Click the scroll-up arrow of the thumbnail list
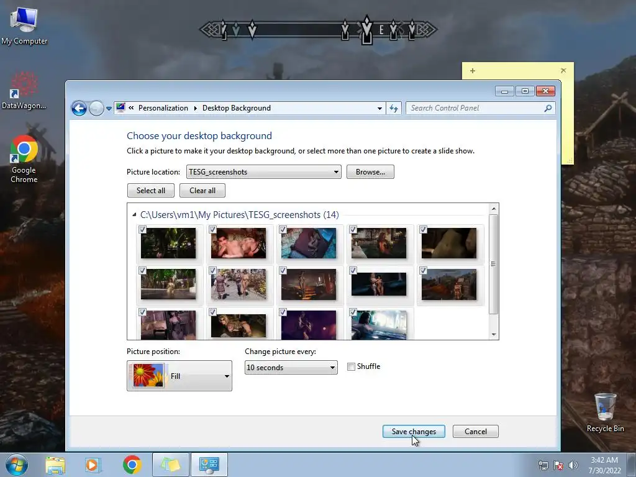The image size is (636, 477). pyautogui.click(x=494, y=209)
